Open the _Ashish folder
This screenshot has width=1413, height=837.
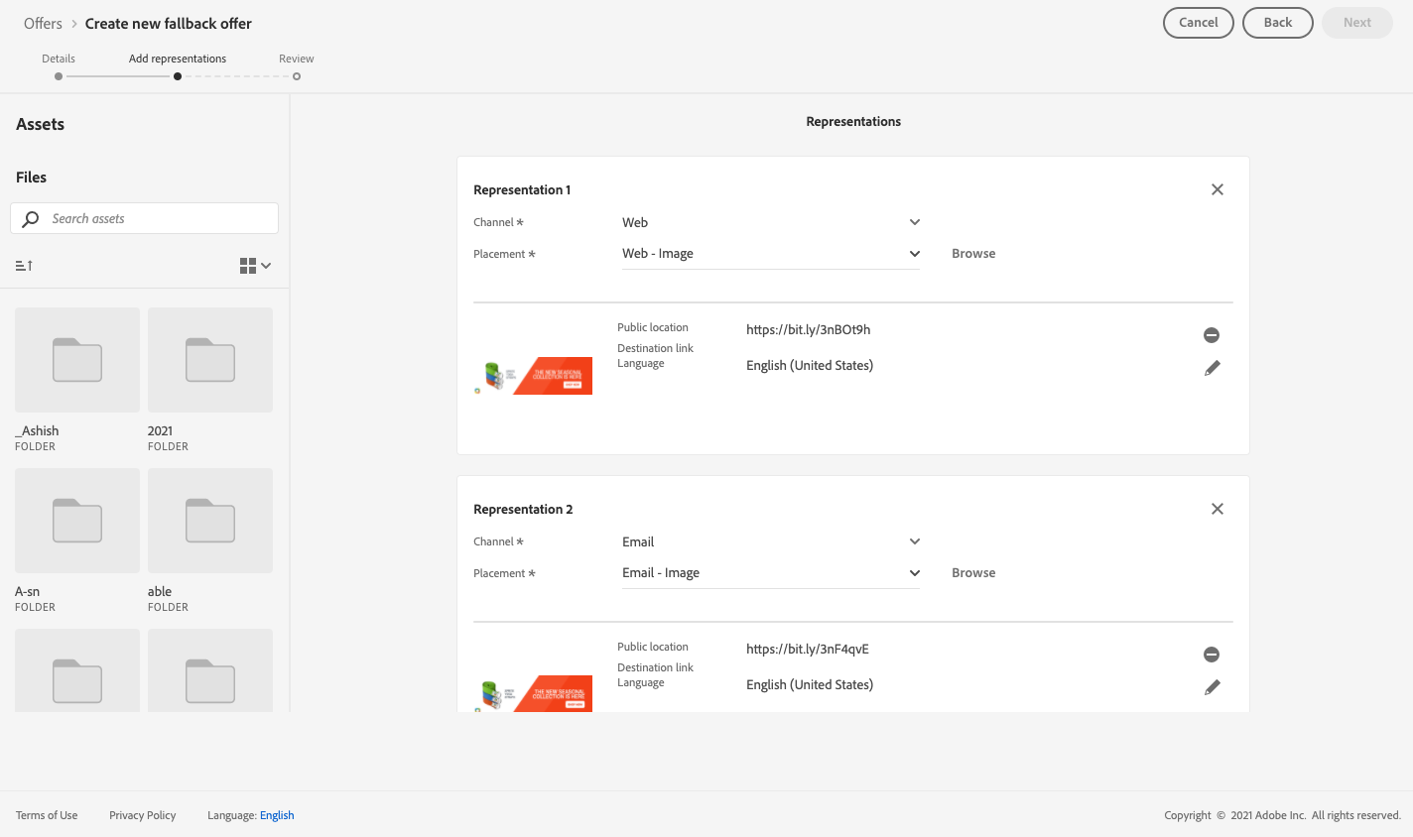pyautogui.click(x=77, y=360)
